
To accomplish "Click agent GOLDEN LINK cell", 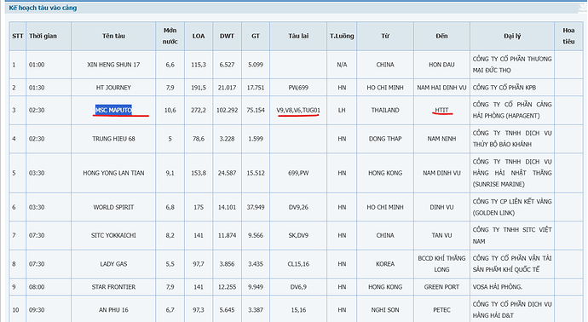I will pyautogui.click(x=512, y=207).
